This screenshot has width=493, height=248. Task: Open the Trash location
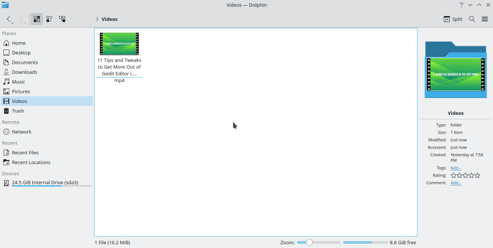pyautogui.click(x=18, y=111)
